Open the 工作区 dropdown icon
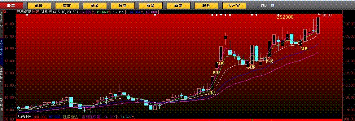Viewport: 355px width, 121px height. 272,5
